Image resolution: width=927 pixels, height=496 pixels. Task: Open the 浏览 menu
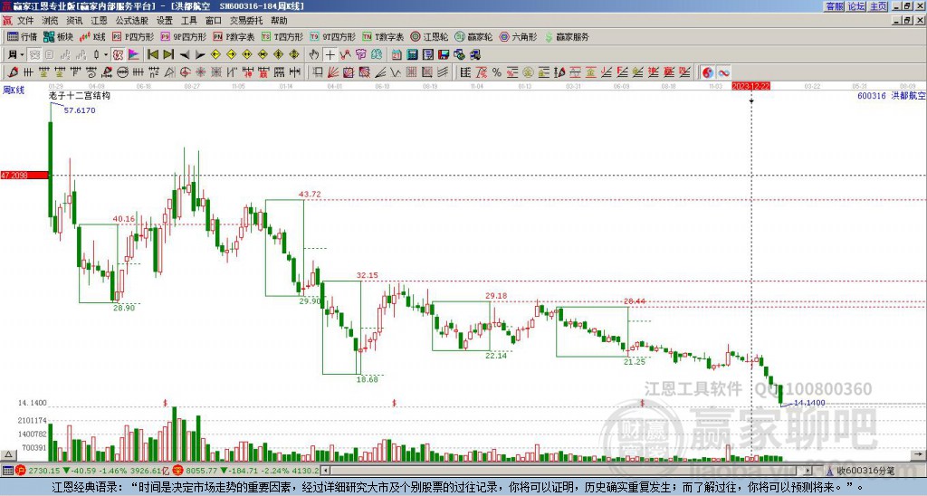click(50, 21)
